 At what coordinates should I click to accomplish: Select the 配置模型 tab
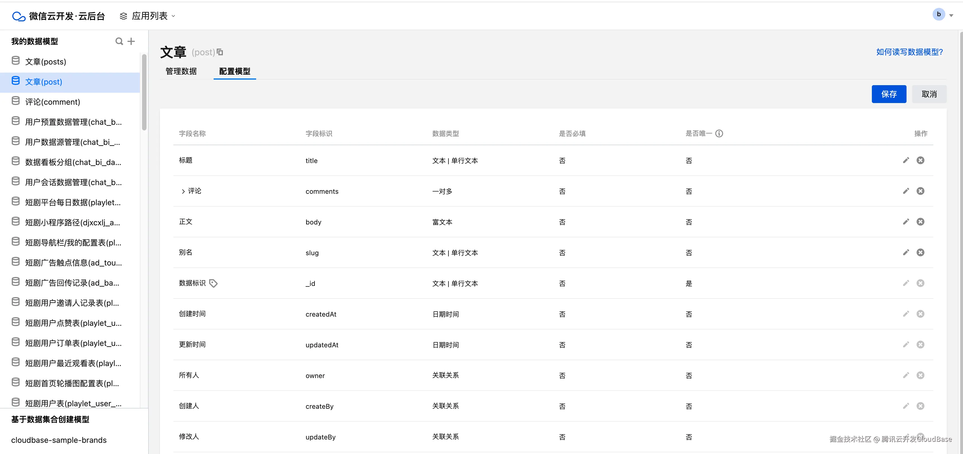[234, 71]
